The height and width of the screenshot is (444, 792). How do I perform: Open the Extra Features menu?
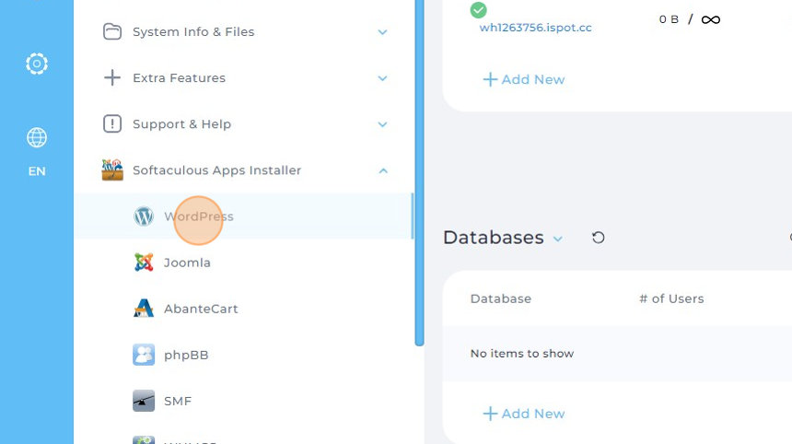click(180, 77)
